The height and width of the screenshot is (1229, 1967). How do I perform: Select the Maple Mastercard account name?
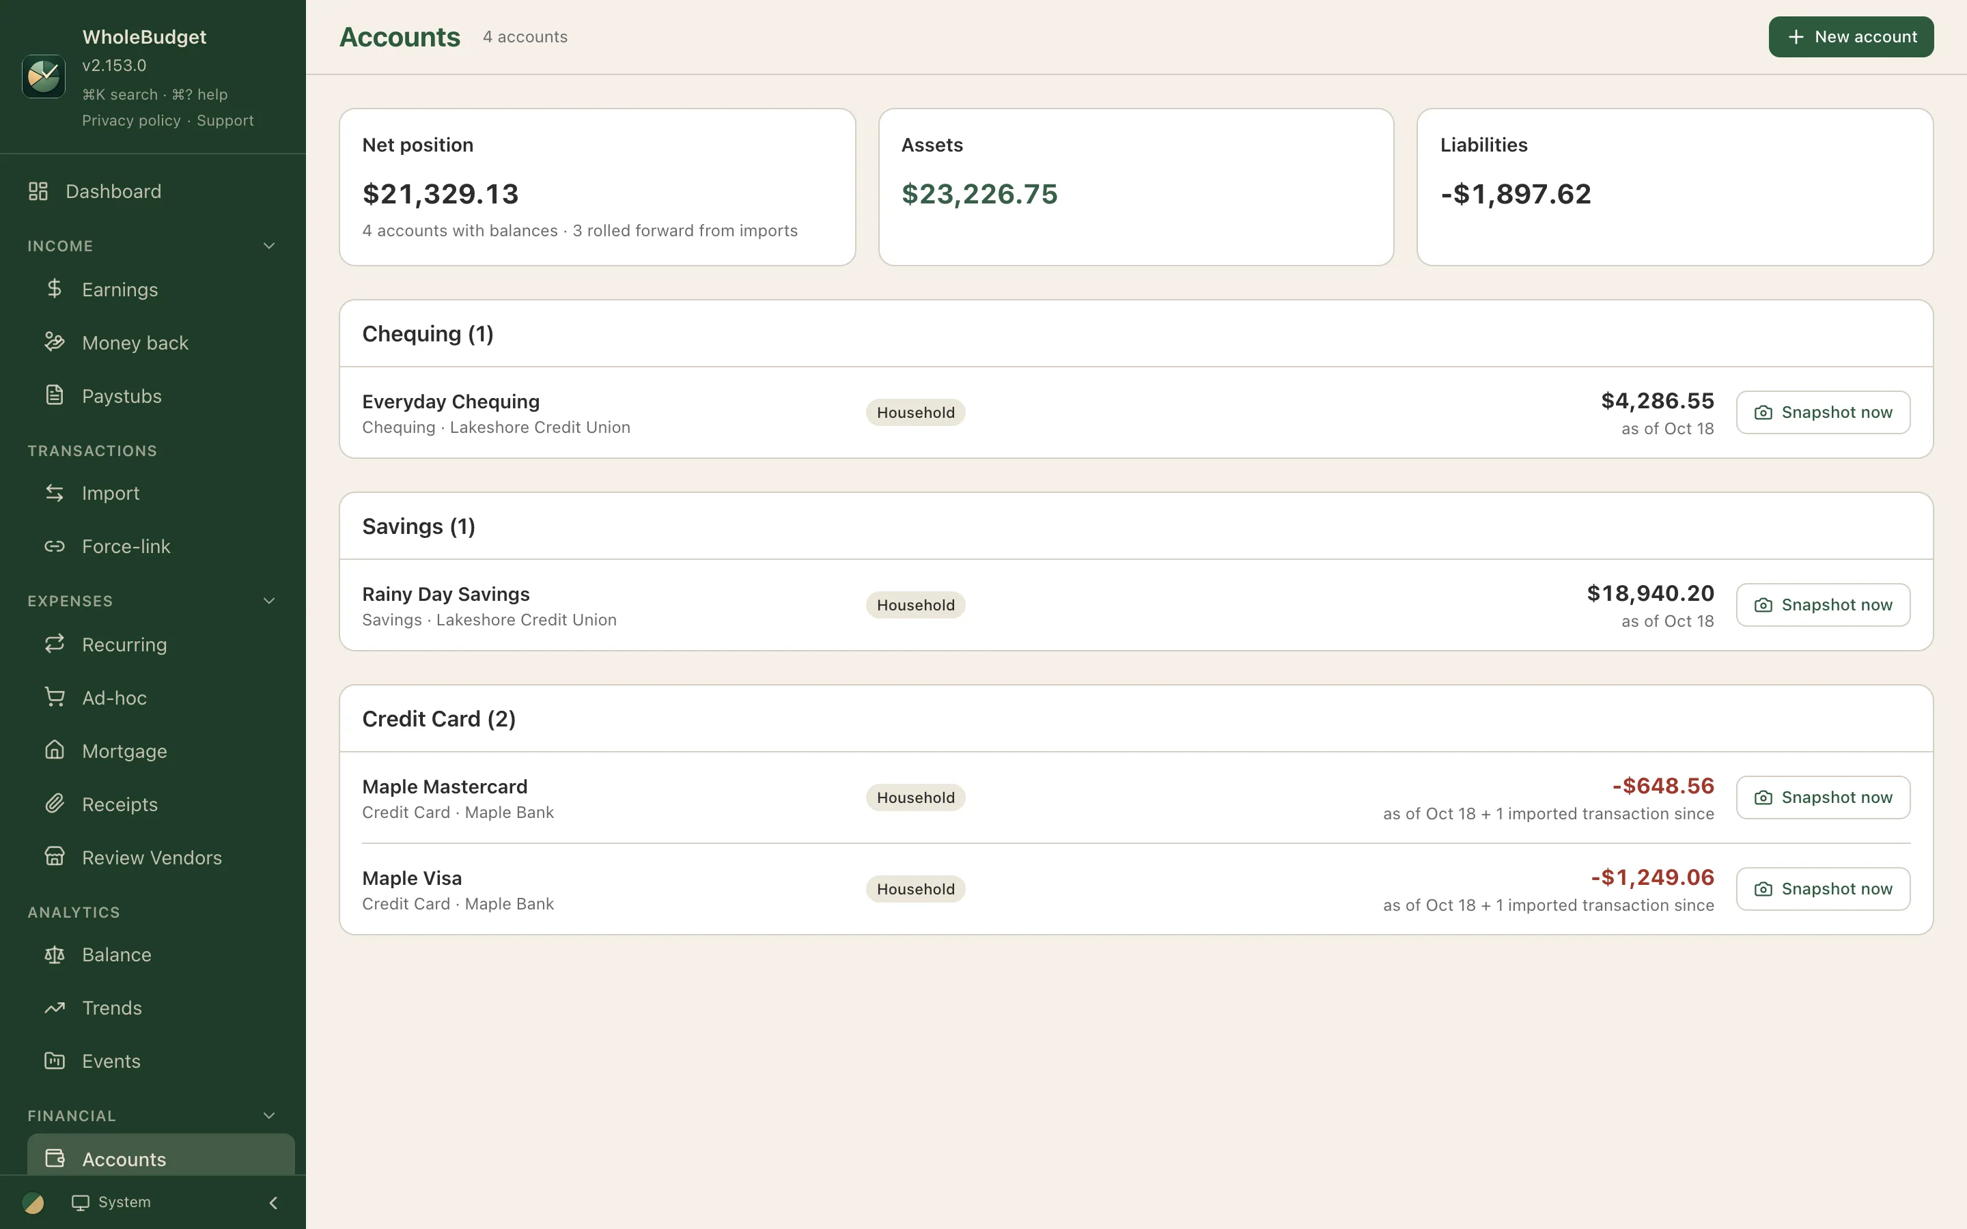pos(445,787)
